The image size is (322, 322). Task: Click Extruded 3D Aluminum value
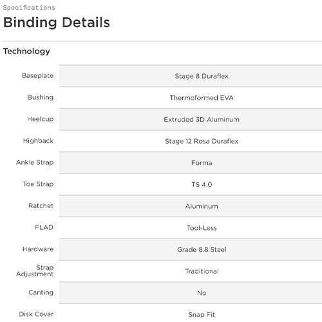click(202, 119)
